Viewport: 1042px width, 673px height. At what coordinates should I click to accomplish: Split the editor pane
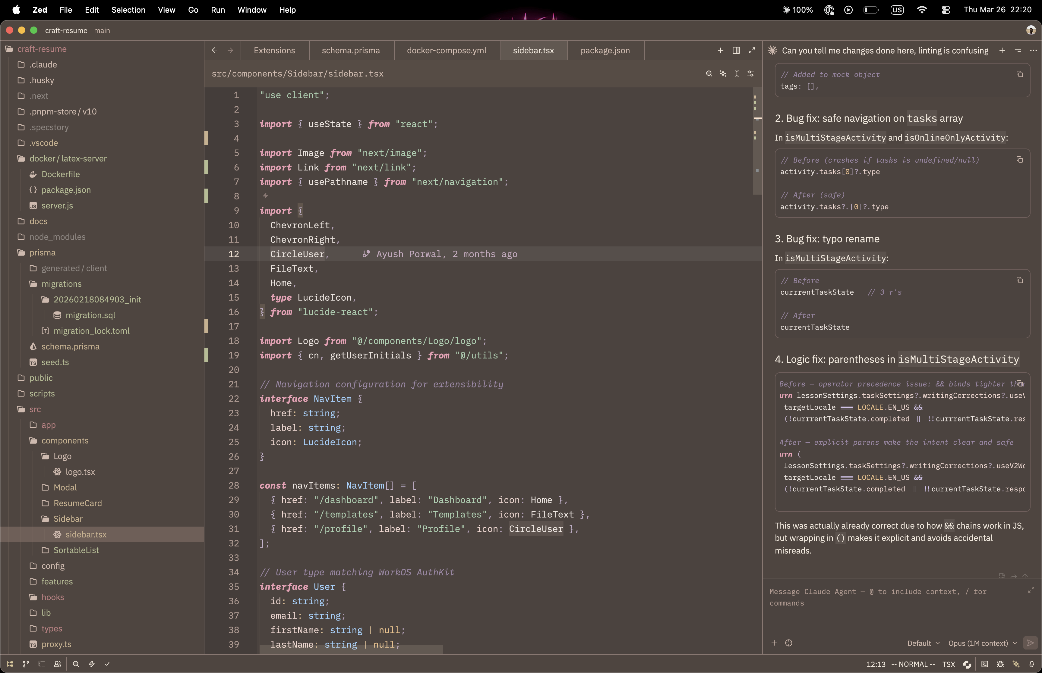[736, 50]
